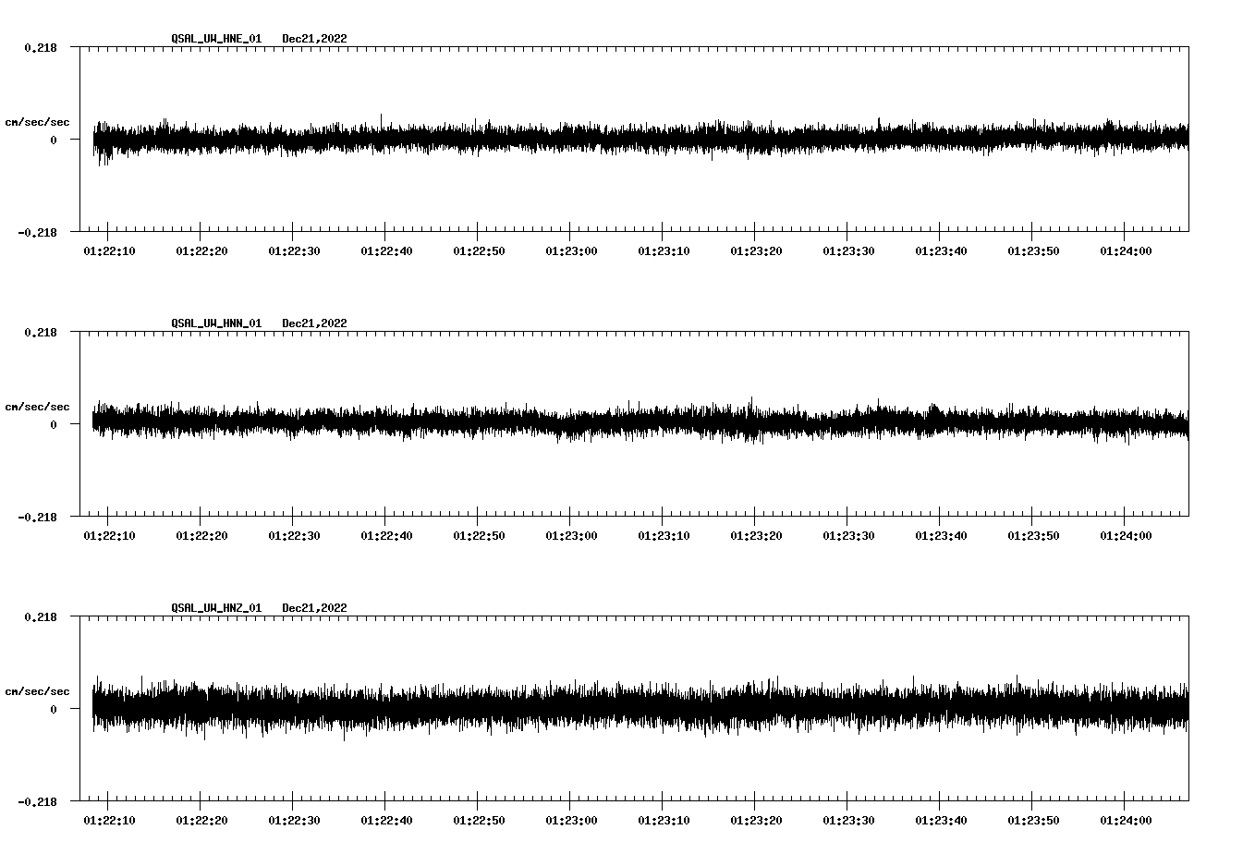Click the zero baseline label on HNZ axis
Image resolution: width=1255 pixels, height=854 pixels.
tap(54, 709)
